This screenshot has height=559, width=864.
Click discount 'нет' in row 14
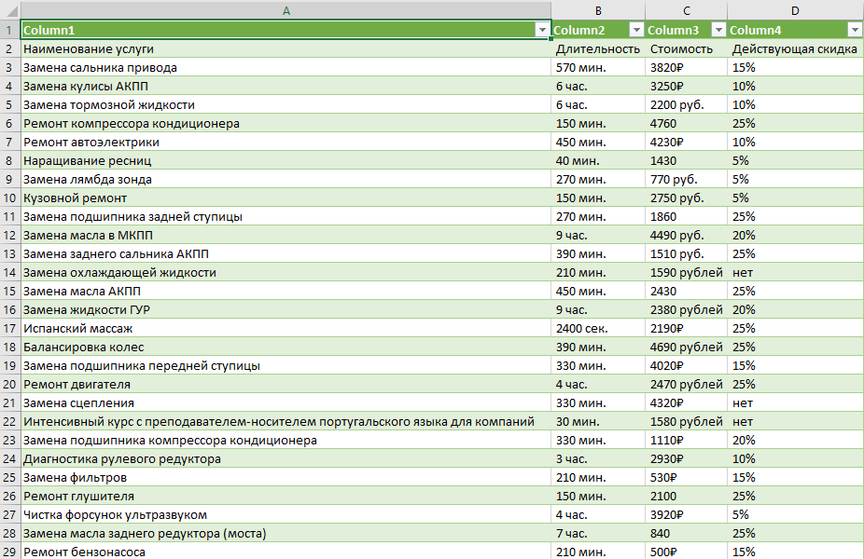tap(795, 272)
